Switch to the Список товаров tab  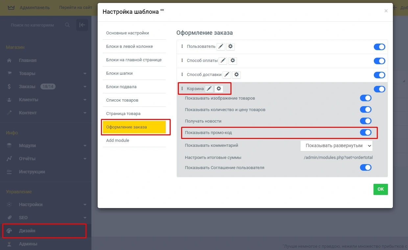pos(122,100)
